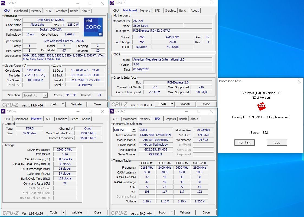Select SPD tab in the Memory window

click(49, 119)
